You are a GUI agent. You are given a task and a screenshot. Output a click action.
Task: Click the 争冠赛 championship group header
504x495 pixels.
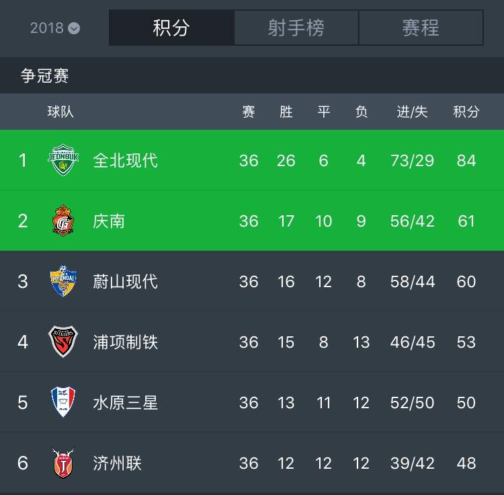[x=45, y=76]
